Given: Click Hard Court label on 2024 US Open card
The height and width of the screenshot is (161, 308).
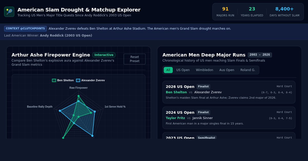Looking at the screenshot, I should 284,112.
